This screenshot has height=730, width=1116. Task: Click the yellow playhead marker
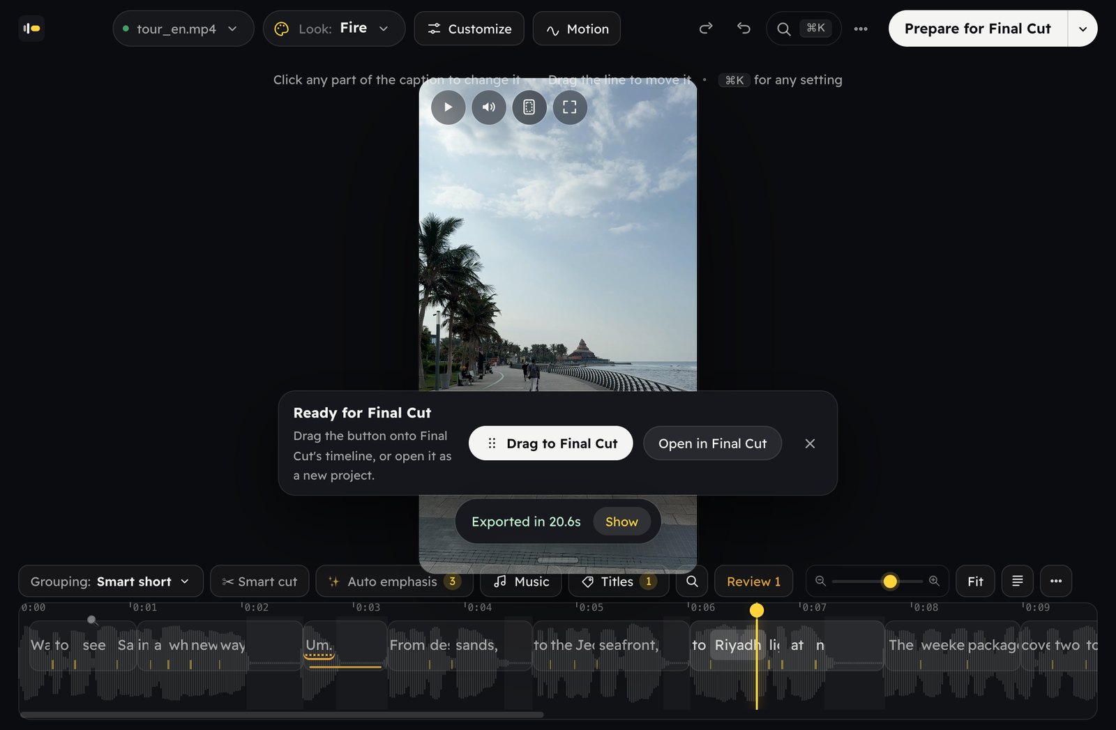[x=757, y=611]
